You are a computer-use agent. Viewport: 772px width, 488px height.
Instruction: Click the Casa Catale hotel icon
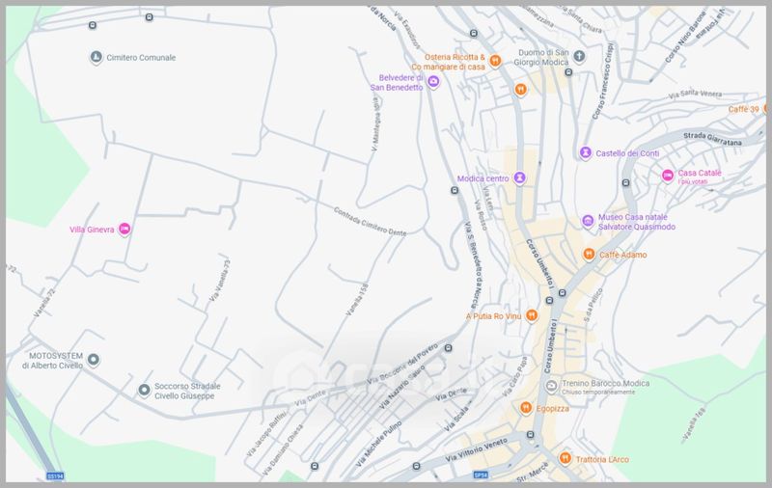[667, 175]
